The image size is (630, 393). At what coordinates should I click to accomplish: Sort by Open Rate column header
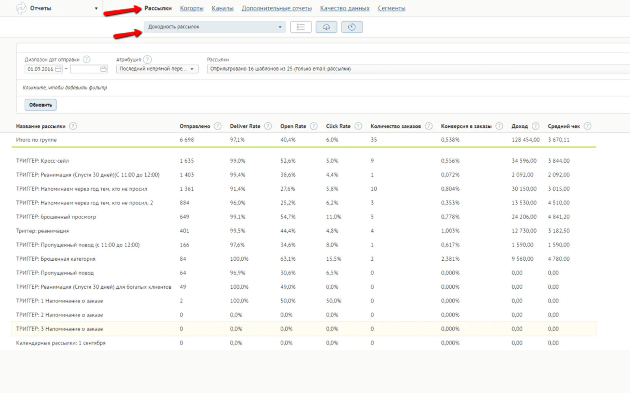click(293, 126)
